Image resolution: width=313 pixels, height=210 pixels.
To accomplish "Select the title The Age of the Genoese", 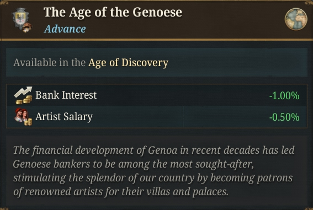I will (x=113, y=12).
